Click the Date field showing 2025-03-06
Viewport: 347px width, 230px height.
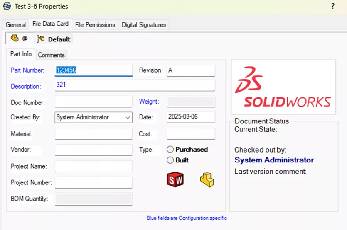click(x=191, y=117)
